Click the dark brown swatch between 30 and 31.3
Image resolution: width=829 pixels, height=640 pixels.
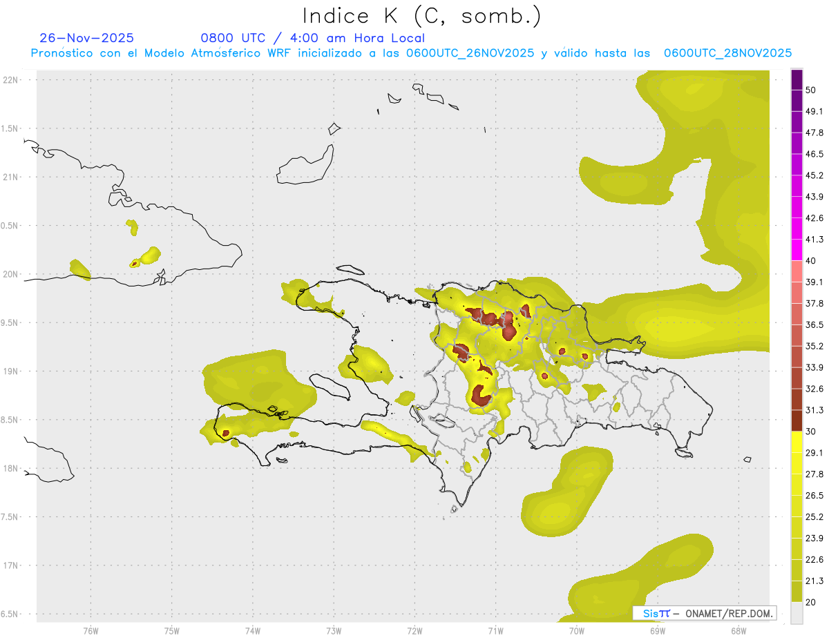797,420
